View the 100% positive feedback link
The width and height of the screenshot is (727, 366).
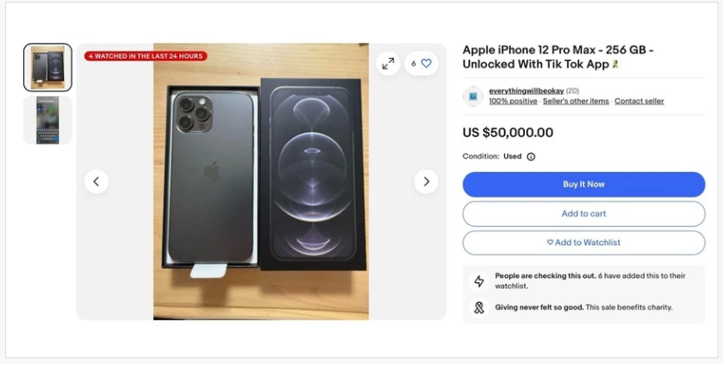[513, 101]
